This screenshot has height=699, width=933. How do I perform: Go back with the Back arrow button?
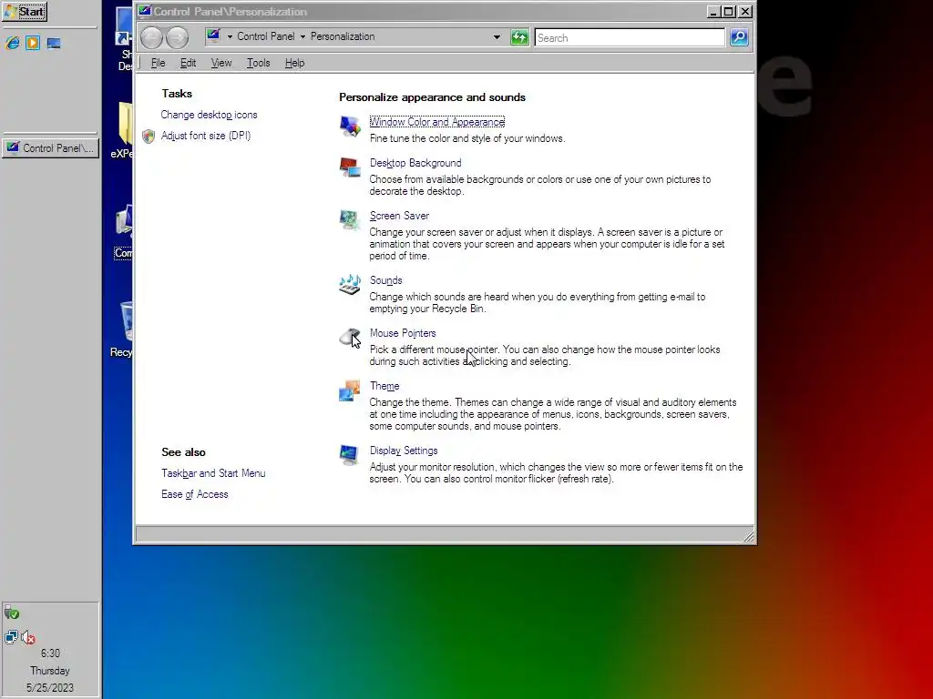152,37
